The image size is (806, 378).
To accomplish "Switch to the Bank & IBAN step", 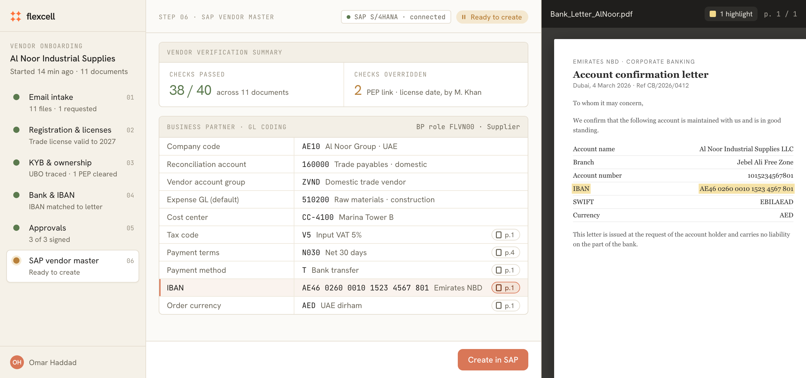I will [x=73, y=201].
